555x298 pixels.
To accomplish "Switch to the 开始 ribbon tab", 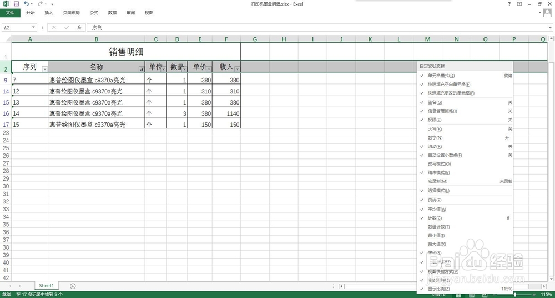I will (x=31, y=13).
